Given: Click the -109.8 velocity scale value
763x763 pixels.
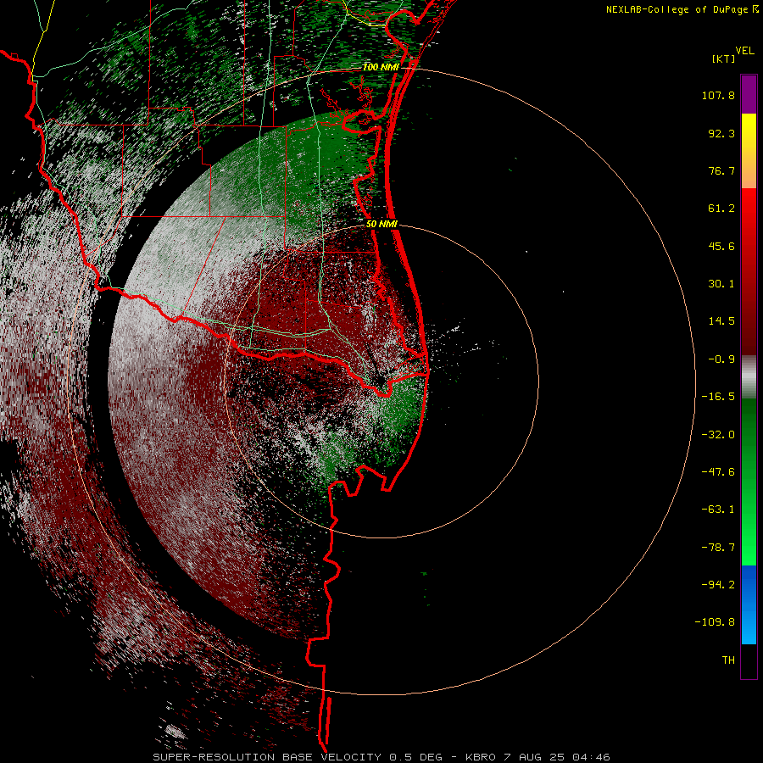Looking at the screenshot, I should pyautogui.click(x=715, y=622).
